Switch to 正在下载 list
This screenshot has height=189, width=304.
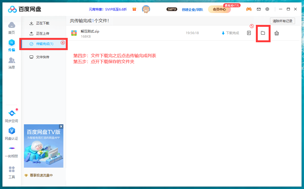point(43,23)
